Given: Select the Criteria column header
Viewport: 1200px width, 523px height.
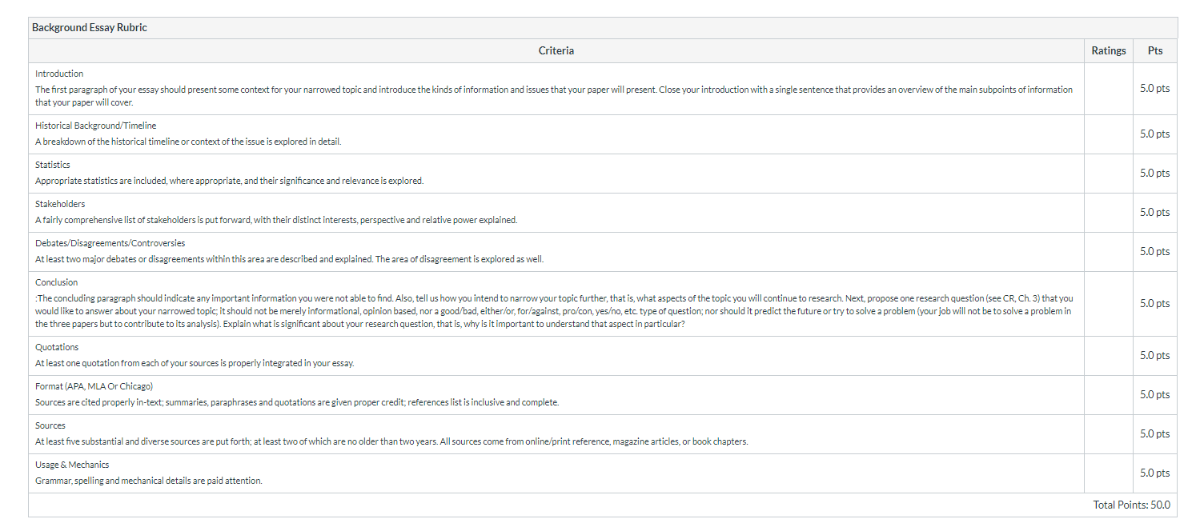Looking at the screenshot, I should point(556,50).
